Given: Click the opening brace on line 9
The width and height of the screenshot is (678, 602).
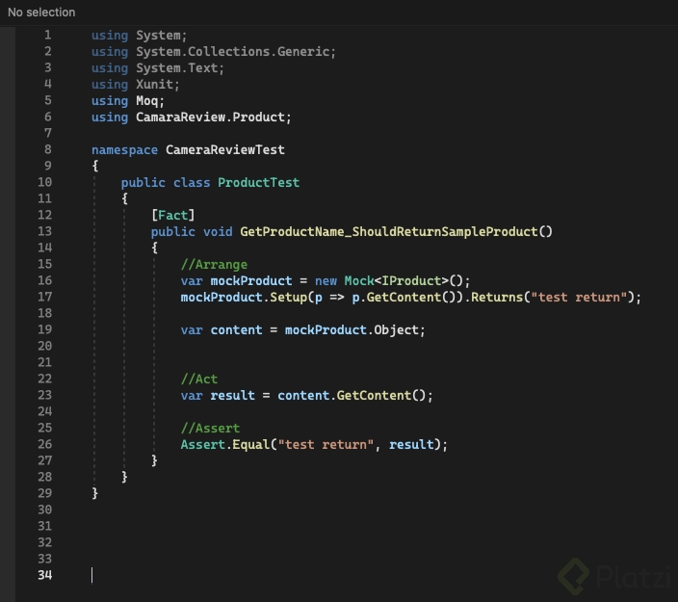Looking at the screenshot, I should [94, 166].
